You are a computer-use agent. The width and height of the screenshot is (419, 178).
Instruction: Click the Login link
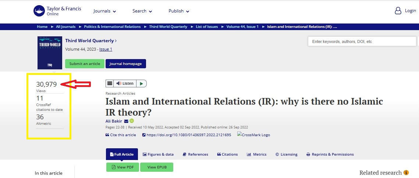pyautogui.click(x=410, y=11)
